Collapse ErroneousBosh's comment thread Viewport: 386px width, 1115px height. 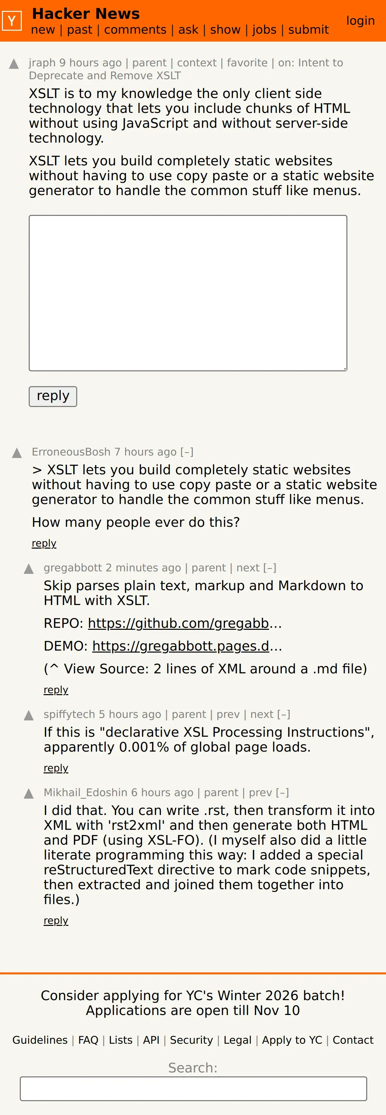187,452
